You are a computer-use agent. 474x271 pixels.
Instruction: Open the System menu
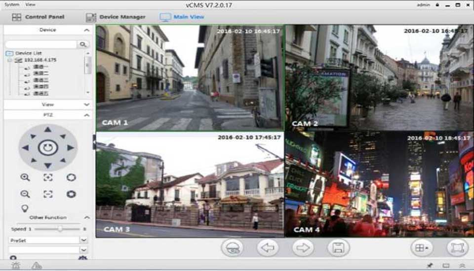(11, 4)
